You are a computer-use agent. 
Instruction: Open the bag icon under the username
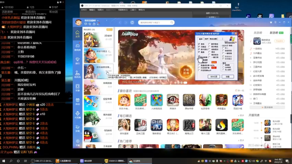pos(94,24)
